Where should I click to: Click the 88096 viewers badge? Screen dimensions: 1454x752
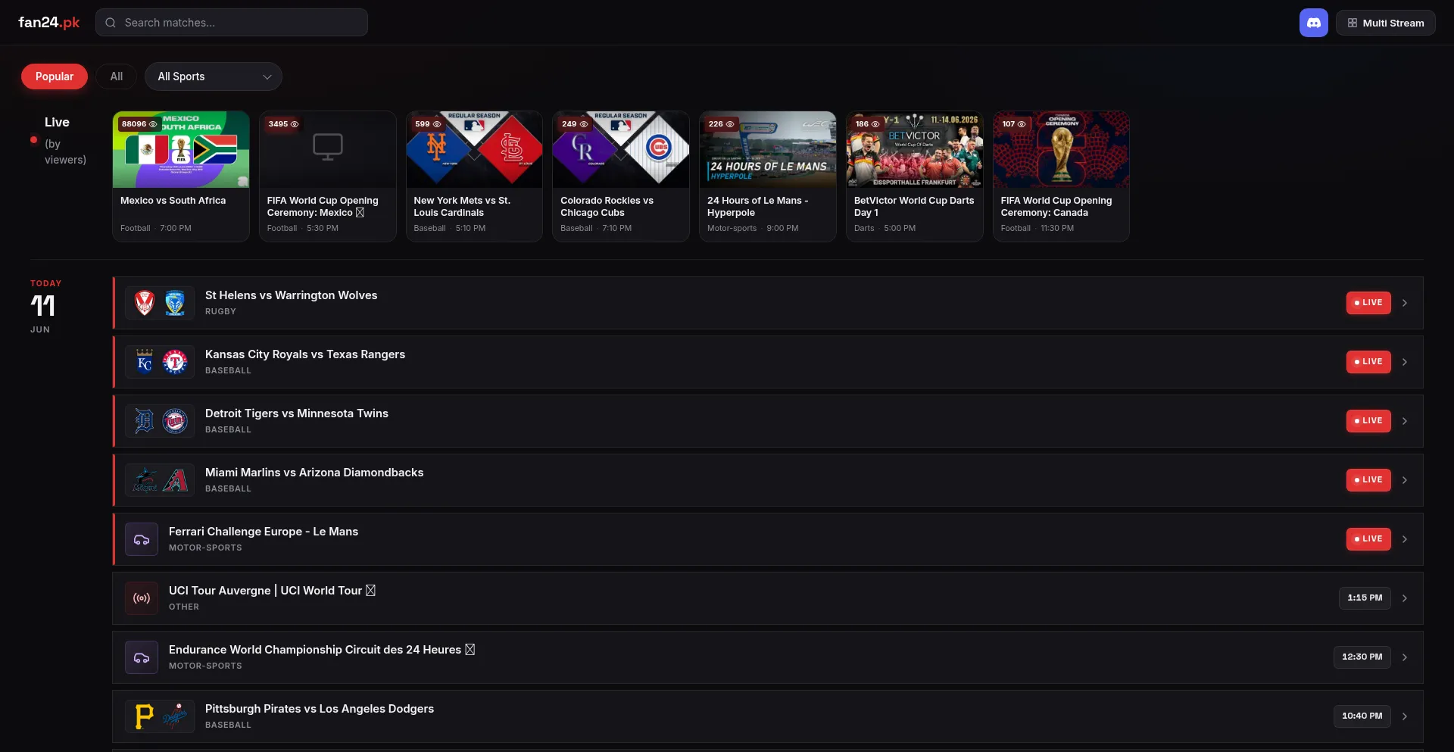[139, 124]
